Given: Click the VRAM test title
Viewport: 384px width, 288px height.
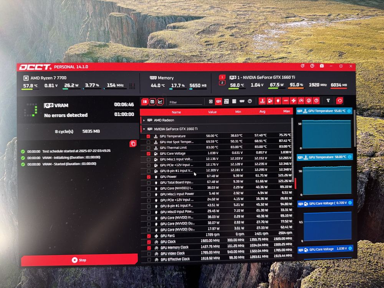Looking at the screenshot, I should pyautogui.click(x=61, y=106).
